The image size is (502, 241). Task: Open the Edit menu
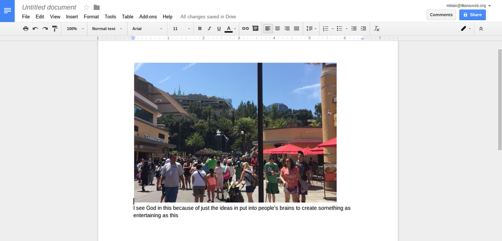coord(40,17)
